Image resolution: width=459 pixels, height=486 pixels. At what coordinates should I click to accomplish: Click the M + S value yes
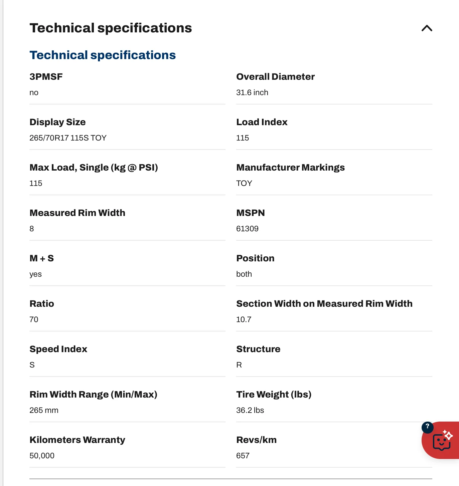(35, 274)
